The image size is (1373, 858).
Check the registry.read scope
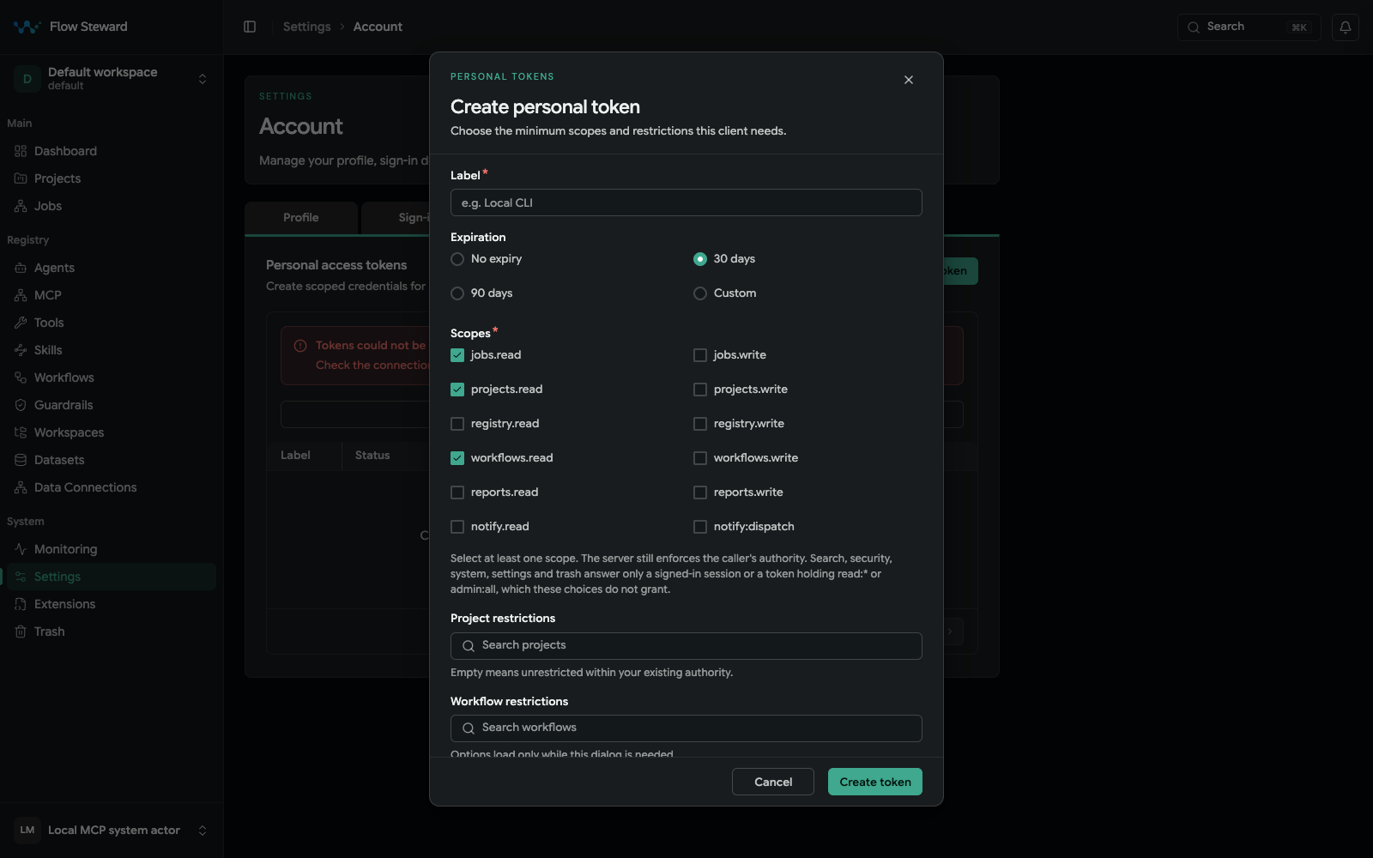[x=457, y=424]
